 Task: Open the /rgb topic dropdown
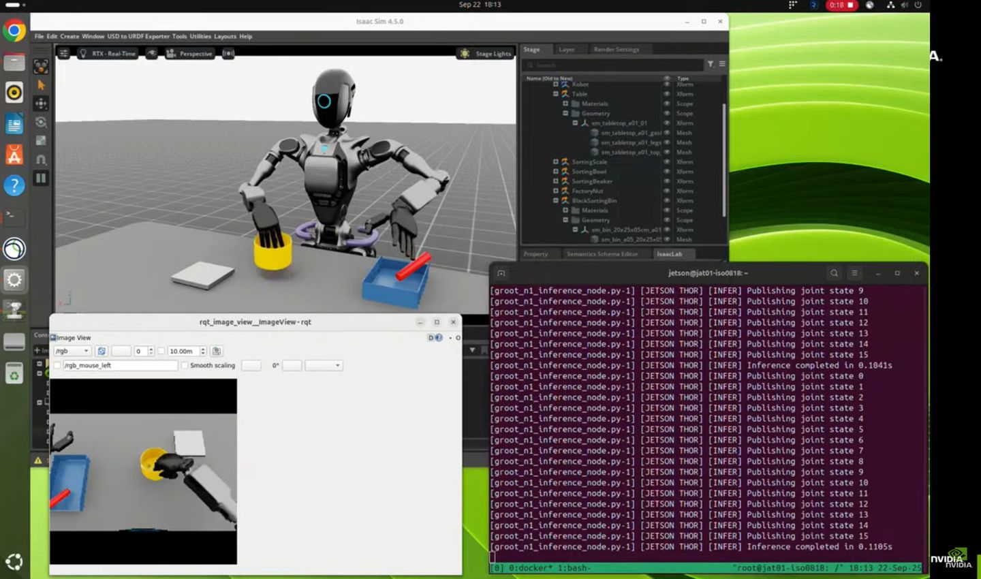[72, 351]
